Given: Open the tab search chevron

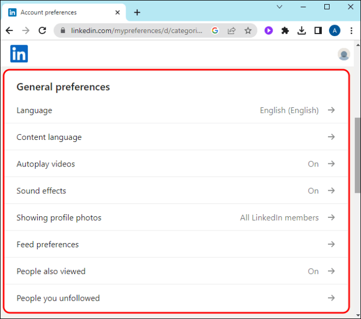Looking at the screenshot, I should [279, 7].
